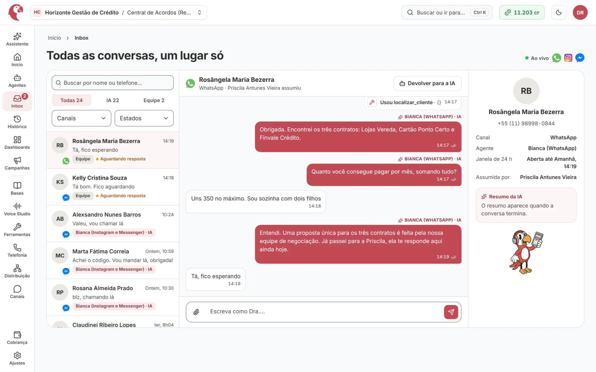596x372 pixels.
Task: Open Kelly Cristina Souza conversation
Action: 113,187
